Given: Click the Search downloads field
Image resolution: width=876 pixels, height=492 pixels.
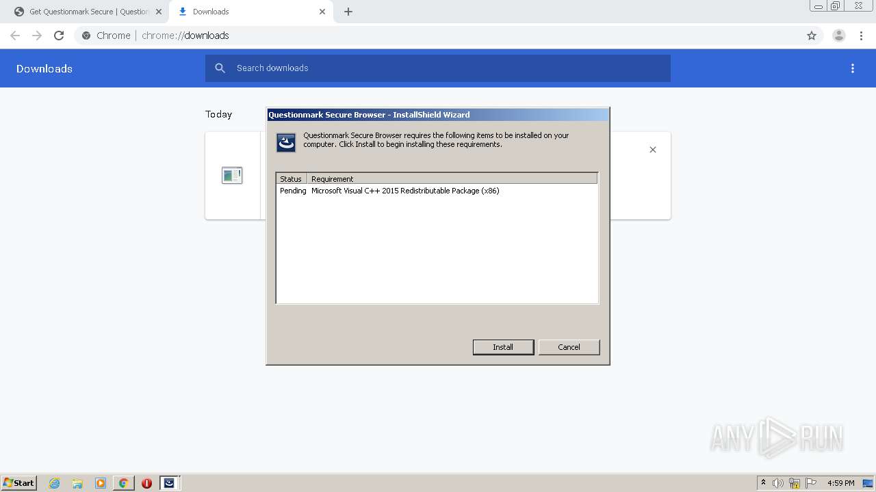Looking at the screenshot, I should 438,68.
